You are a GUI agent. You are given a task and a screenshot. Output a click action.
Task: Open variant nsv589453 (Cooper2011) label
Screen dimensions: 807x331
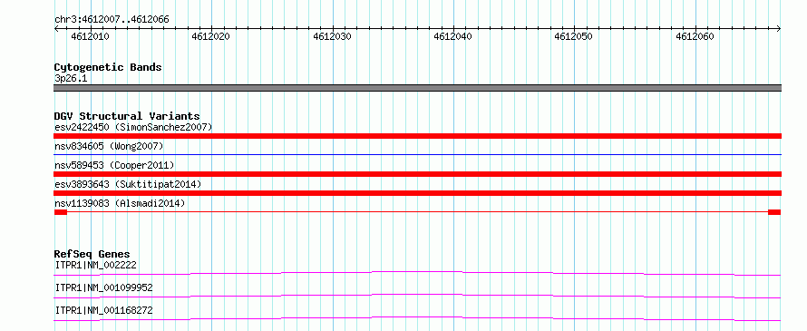pyautogui.click(x=114, y=165)
